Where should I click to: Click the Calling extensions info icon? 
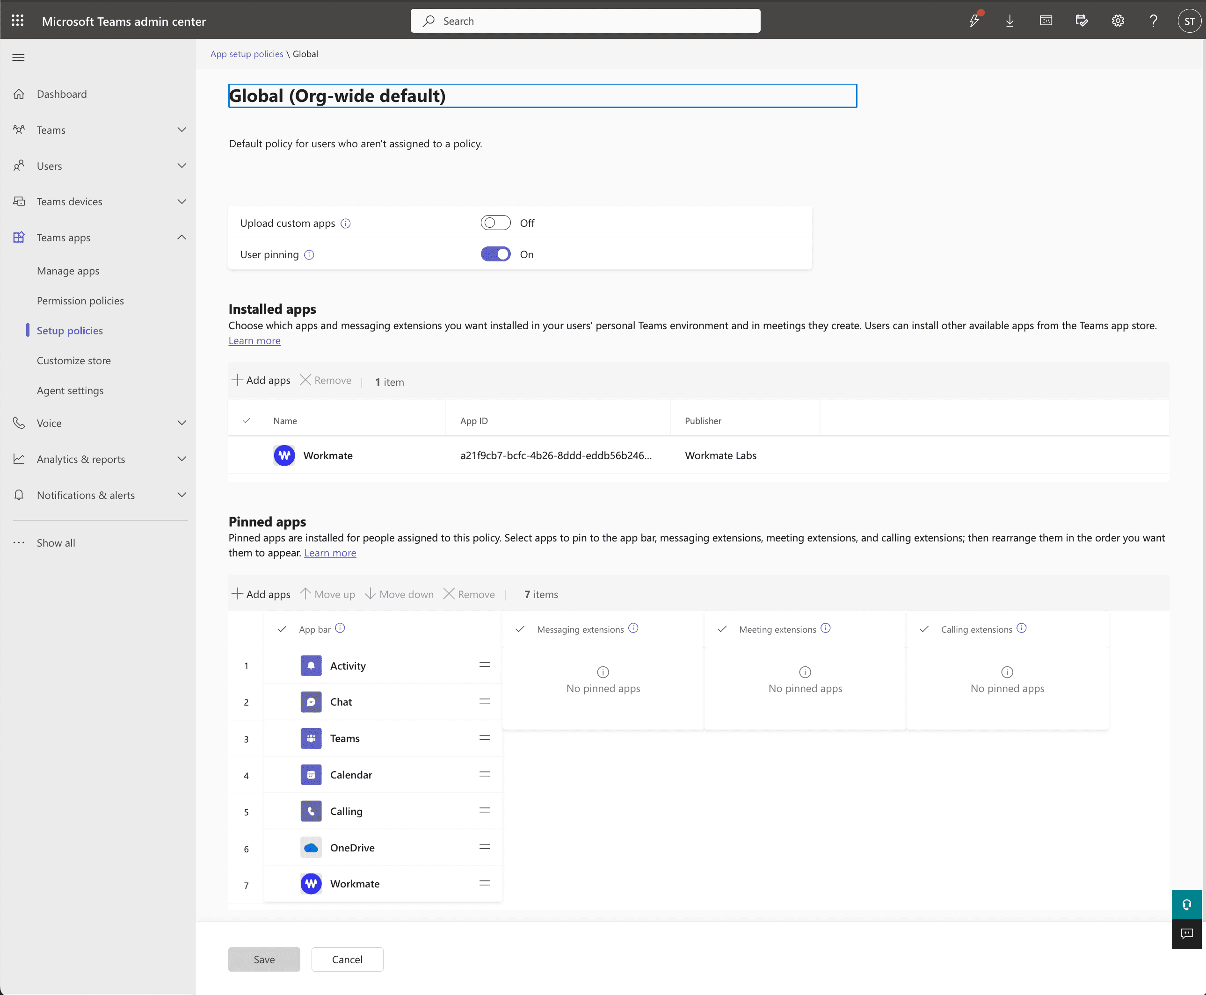(x=1021, y=628)
